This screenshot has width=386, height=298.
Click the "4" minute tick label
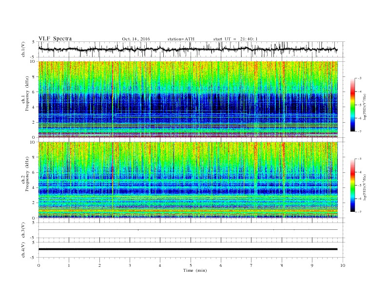coord(160,265)
